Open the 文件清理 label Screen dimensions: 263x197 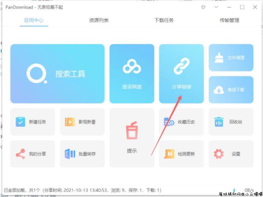[236, 58]
